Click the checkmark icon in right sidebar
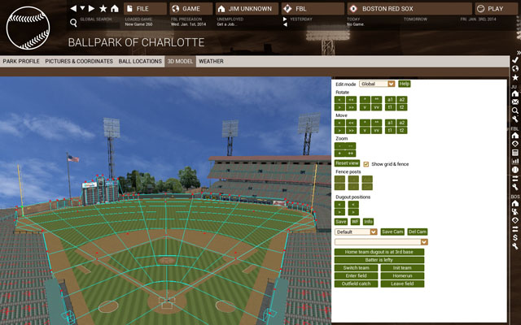 (x=515, y=60)
